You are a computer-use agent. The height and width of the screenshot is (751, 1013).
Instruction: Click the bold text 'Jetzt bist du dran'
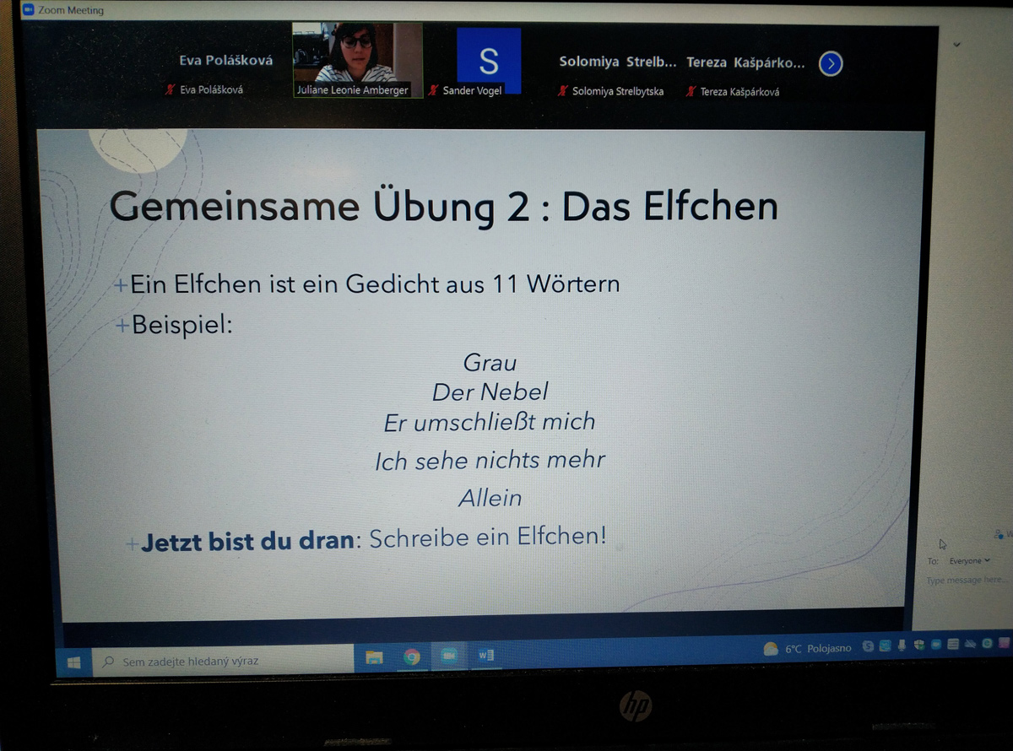point(247,541)
